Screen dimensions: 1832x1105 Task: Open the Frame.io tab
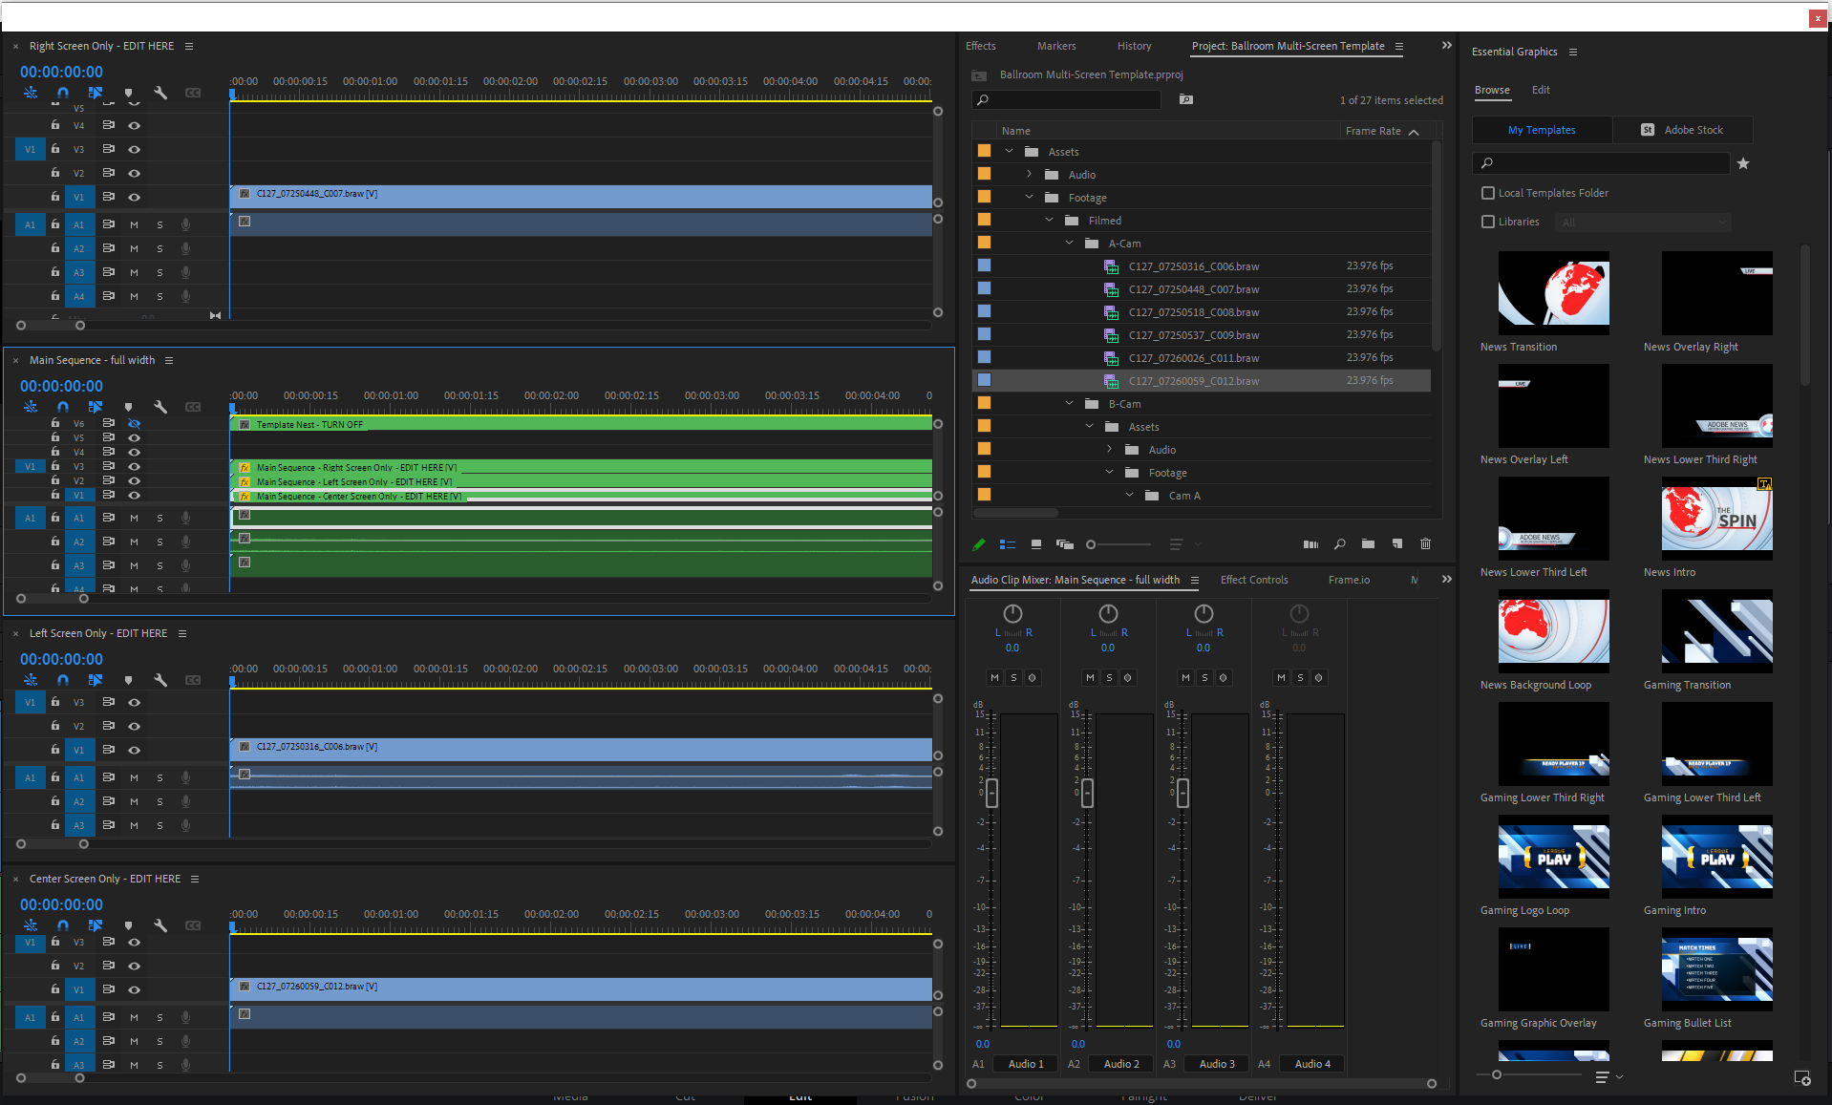[1349, 580]
